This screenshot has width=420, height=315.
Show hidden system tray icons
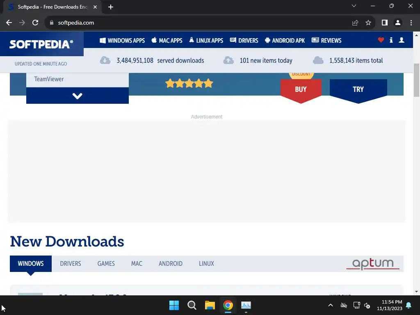331,305
